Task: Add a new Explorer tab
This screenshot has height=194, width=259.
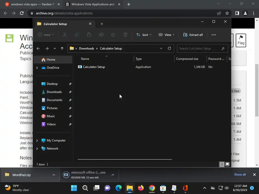Action: point(102,24)
